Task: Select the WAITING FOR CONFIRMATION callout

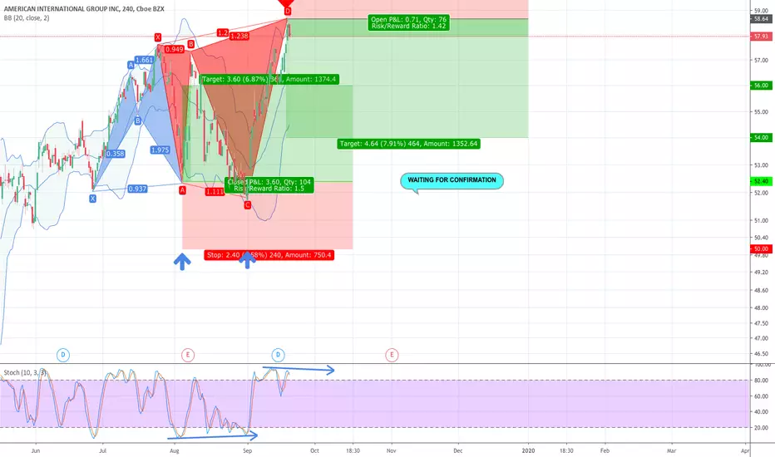Action: click(452, 180)
